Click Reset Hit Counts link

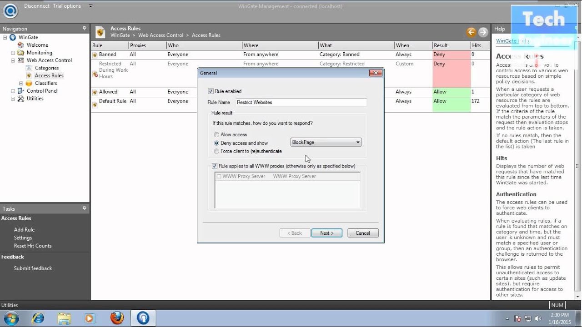tap(33, 246)
